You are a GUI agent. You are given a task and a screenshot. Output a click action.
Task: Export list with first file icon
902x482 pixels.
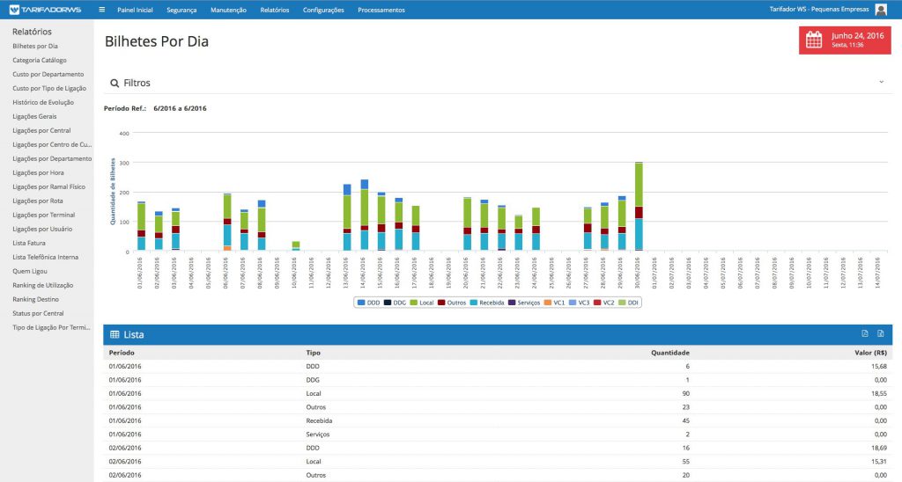(865, 333)
